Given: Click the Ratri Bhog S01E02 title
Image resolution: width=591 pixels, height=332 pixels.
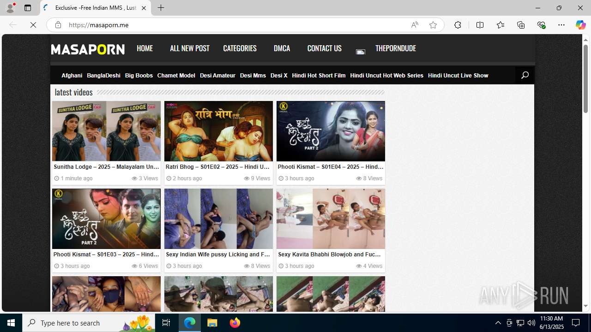Looking at the screenshot, I should 217,167.
